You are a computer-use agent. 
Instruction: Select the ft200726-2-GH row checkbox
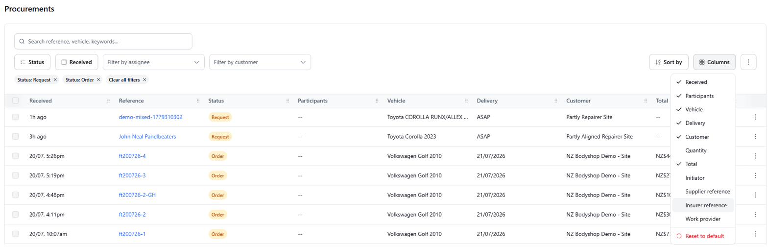16,195
